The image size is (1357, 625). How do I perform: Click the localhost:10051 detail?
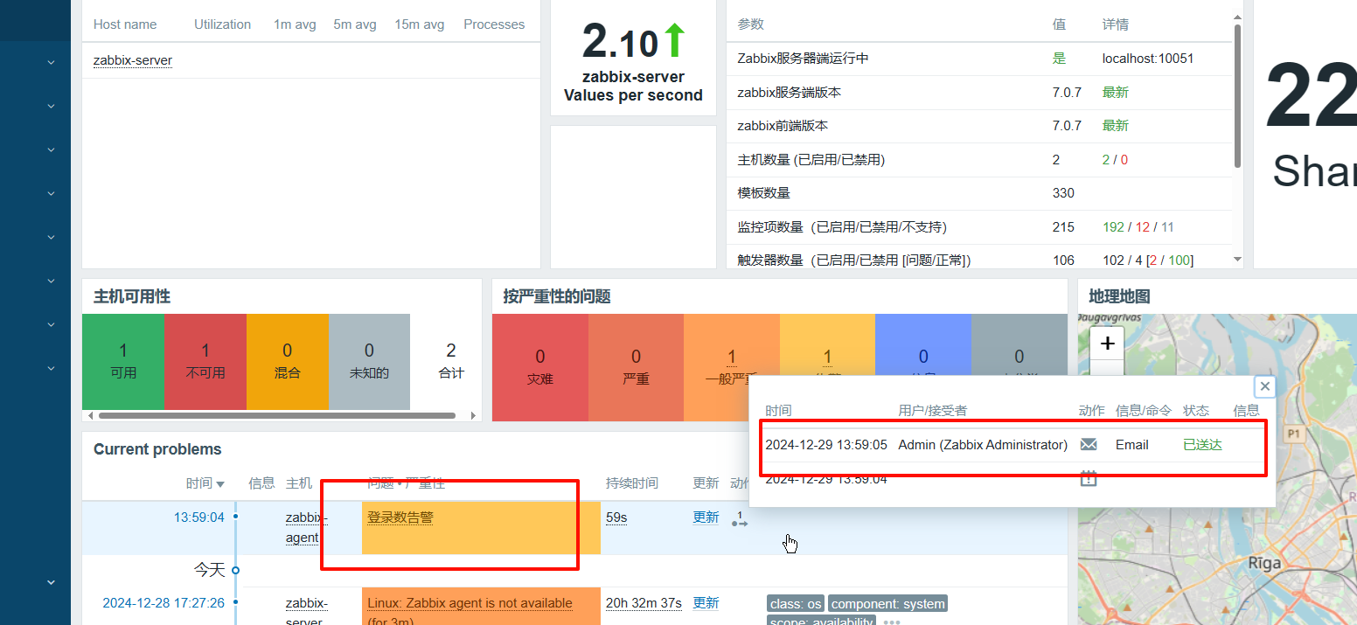click(1148, 59)
